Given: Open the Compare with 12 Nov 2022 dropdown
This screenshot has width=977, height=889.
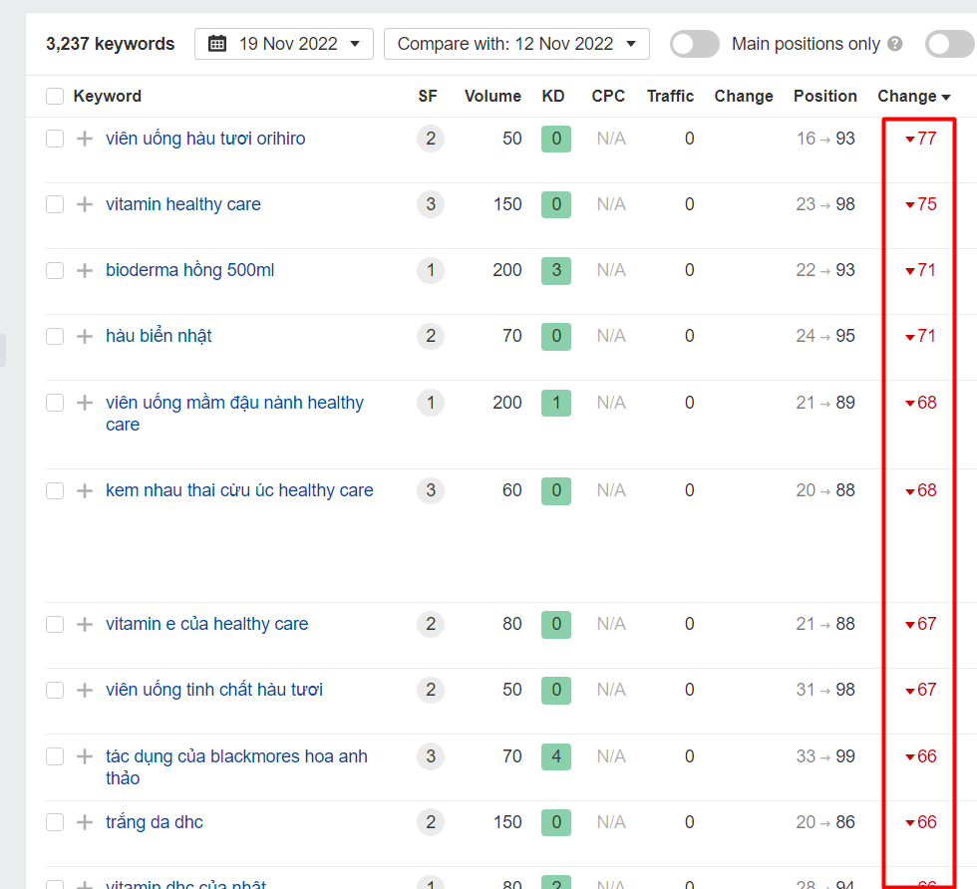Looking at the screenshot, I should coord(516,44).
